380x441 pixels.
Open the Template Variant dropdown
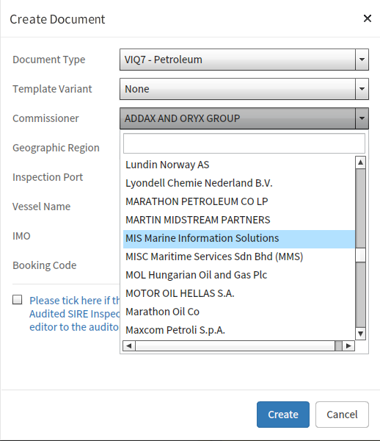pos(244,89)
